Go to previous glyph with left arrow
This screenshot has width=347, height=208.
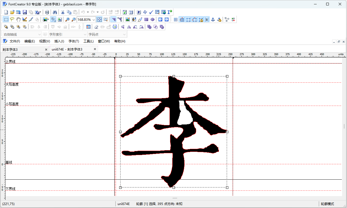pos(160,19)
